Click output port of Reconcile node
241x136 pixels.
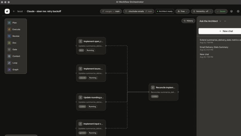(178, 92)
